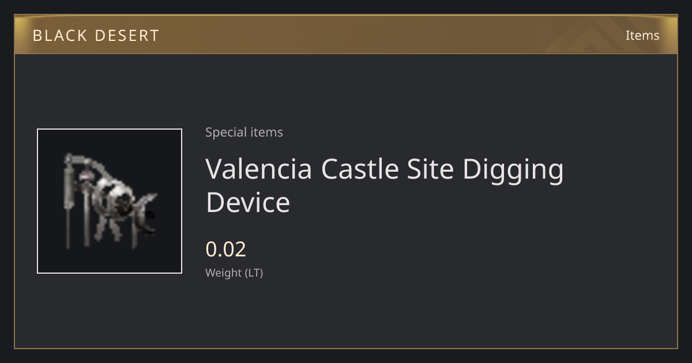Open the Items section link
Image resolution: width=692 pixels, height=363 pixels.
tap(642, 35)
